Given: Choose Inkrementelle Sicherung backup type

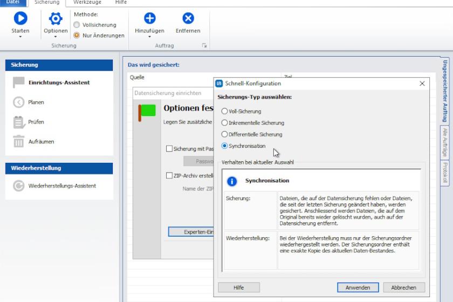Looking at the screenshot, I should click(x=224, y=123).
